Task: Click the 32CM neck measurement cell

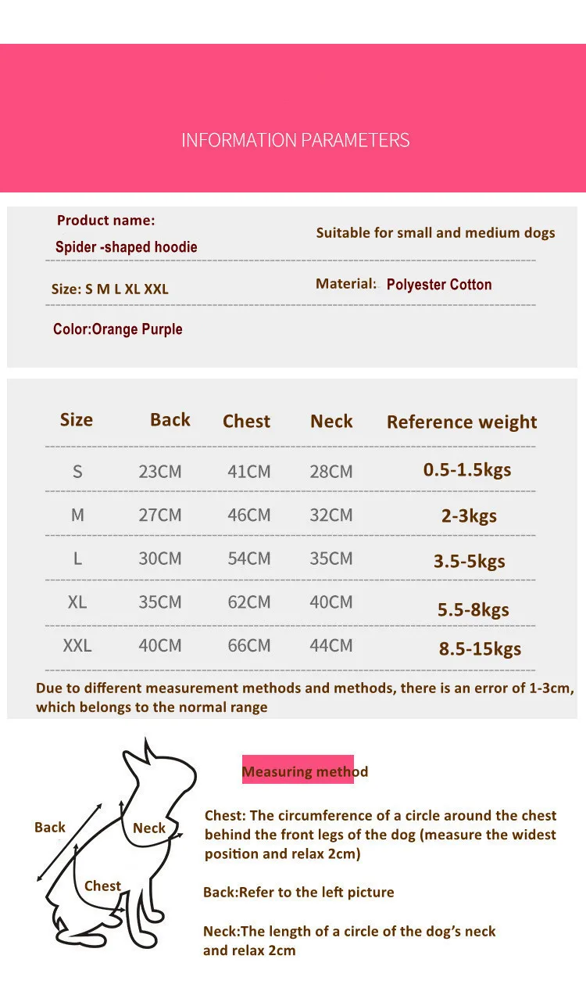Action: [331, 515]
